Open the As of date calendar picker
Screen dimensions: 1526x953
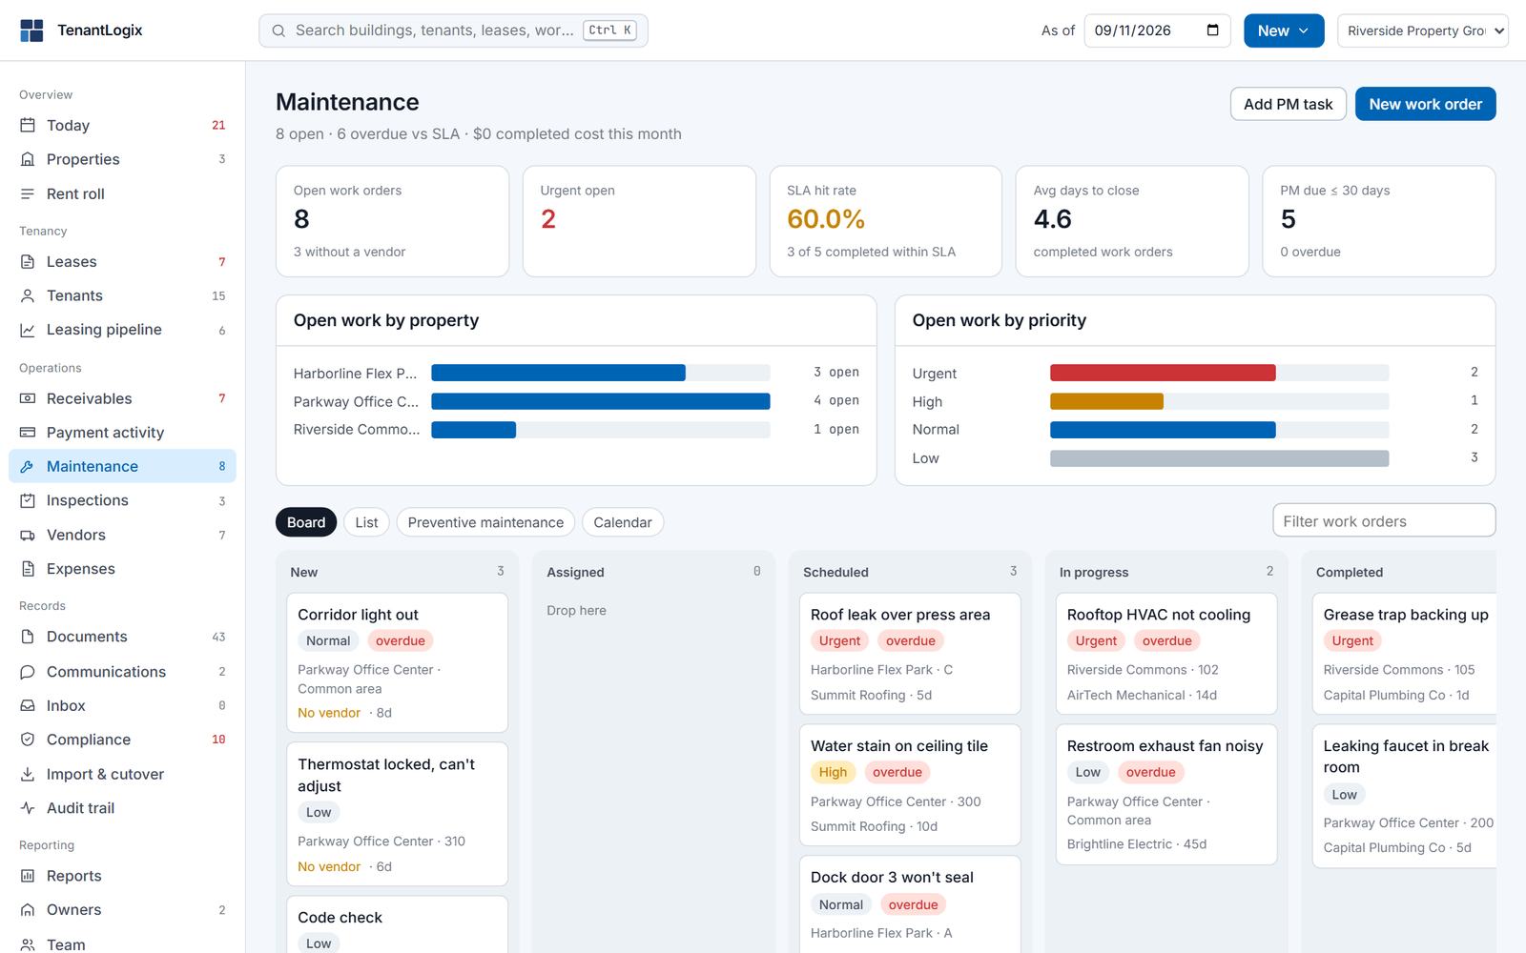point(1212,30)
